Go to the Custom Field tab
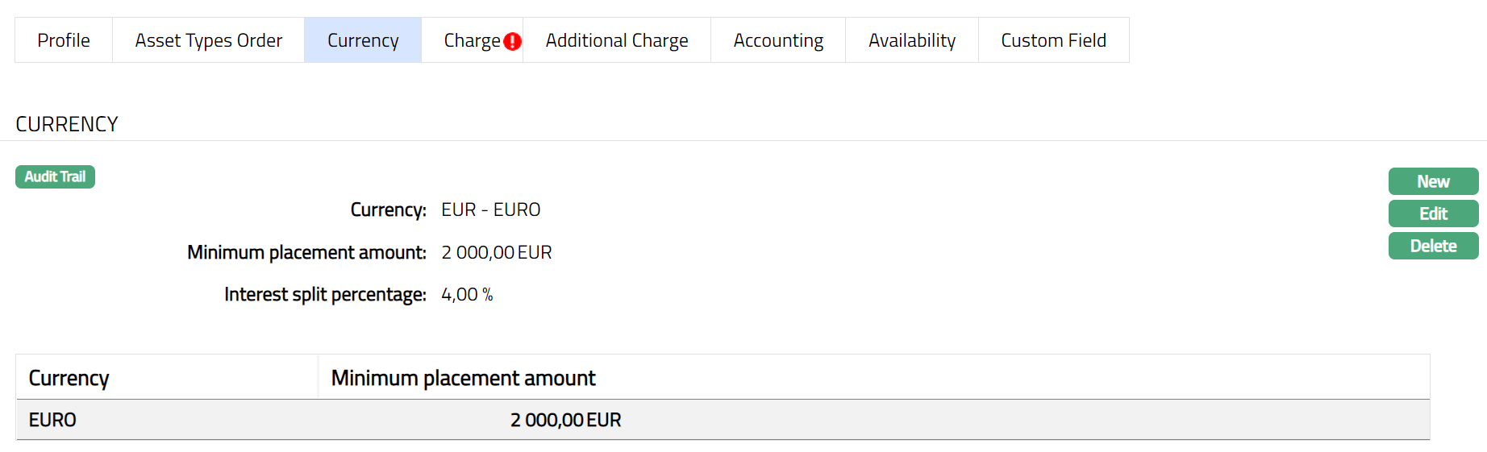Viewport: 1487px width, 452px height. point(1053,40)
